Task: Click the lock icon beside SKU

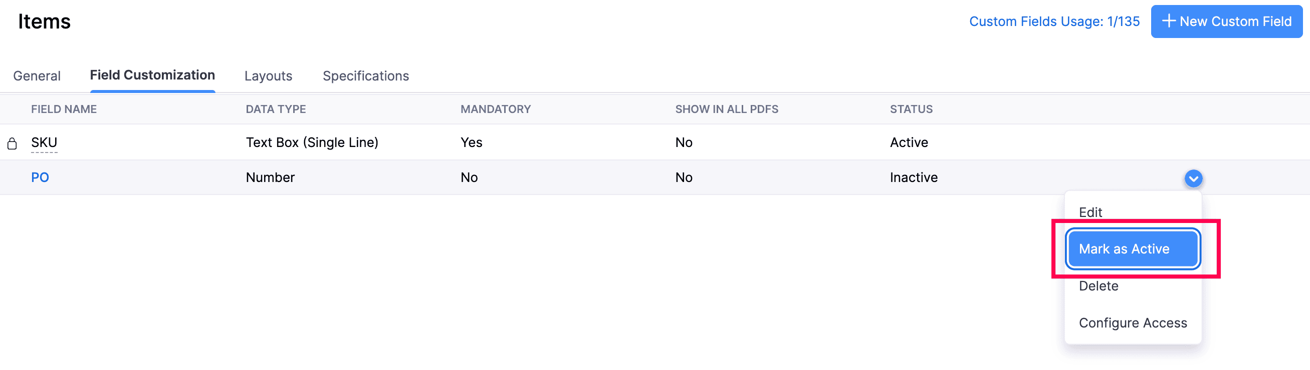Action: pos(12,143)
